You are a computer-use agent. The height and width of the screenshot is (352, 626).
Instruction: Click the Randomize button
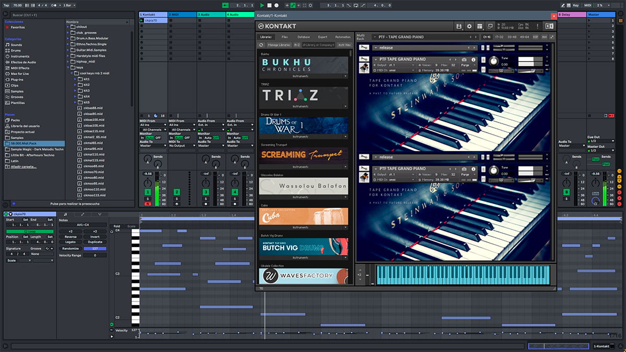point(70,249)
